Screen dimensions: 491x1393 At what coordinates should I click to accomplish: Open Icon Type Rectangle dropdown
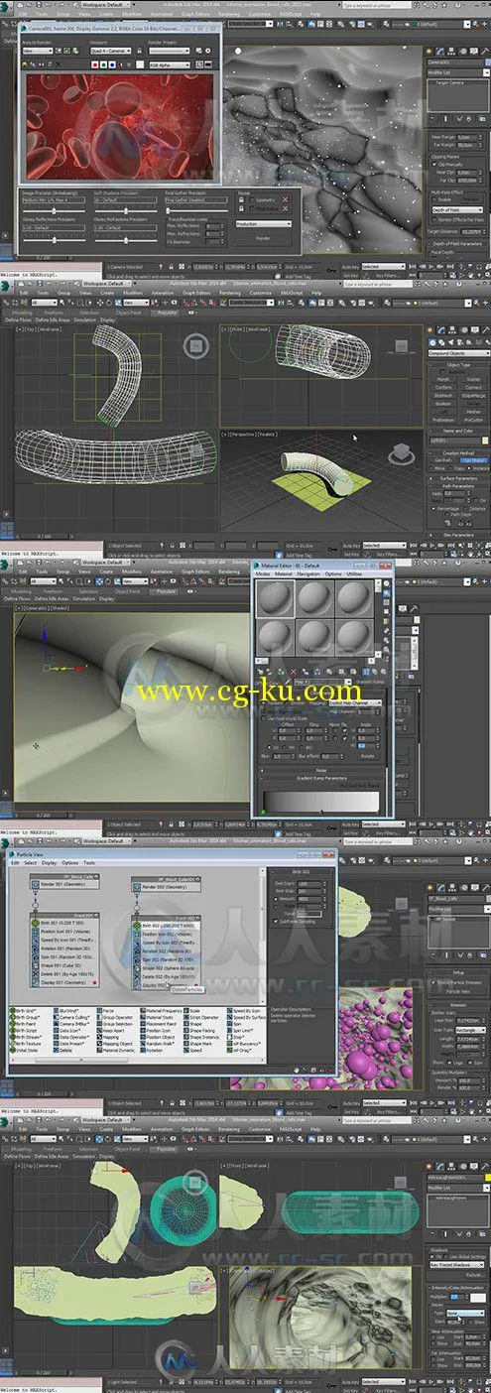point(471,1030)
